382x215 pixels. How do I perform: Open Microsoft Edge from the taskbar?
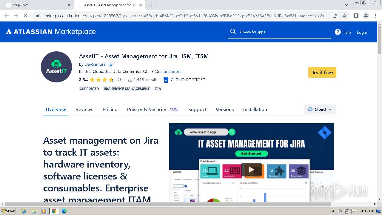64,211
